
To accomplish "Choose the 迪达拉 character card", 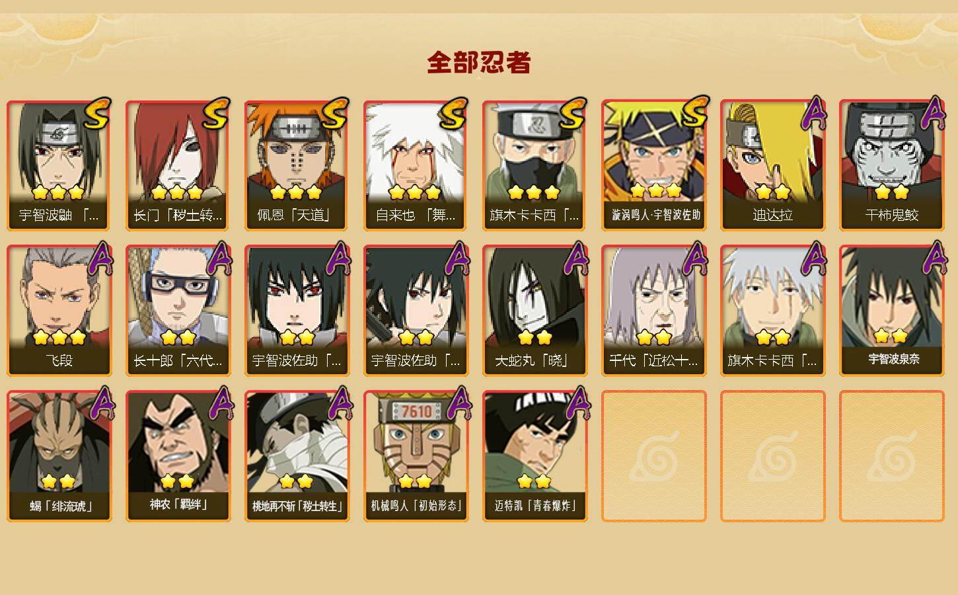I will (x=773, y=165).
